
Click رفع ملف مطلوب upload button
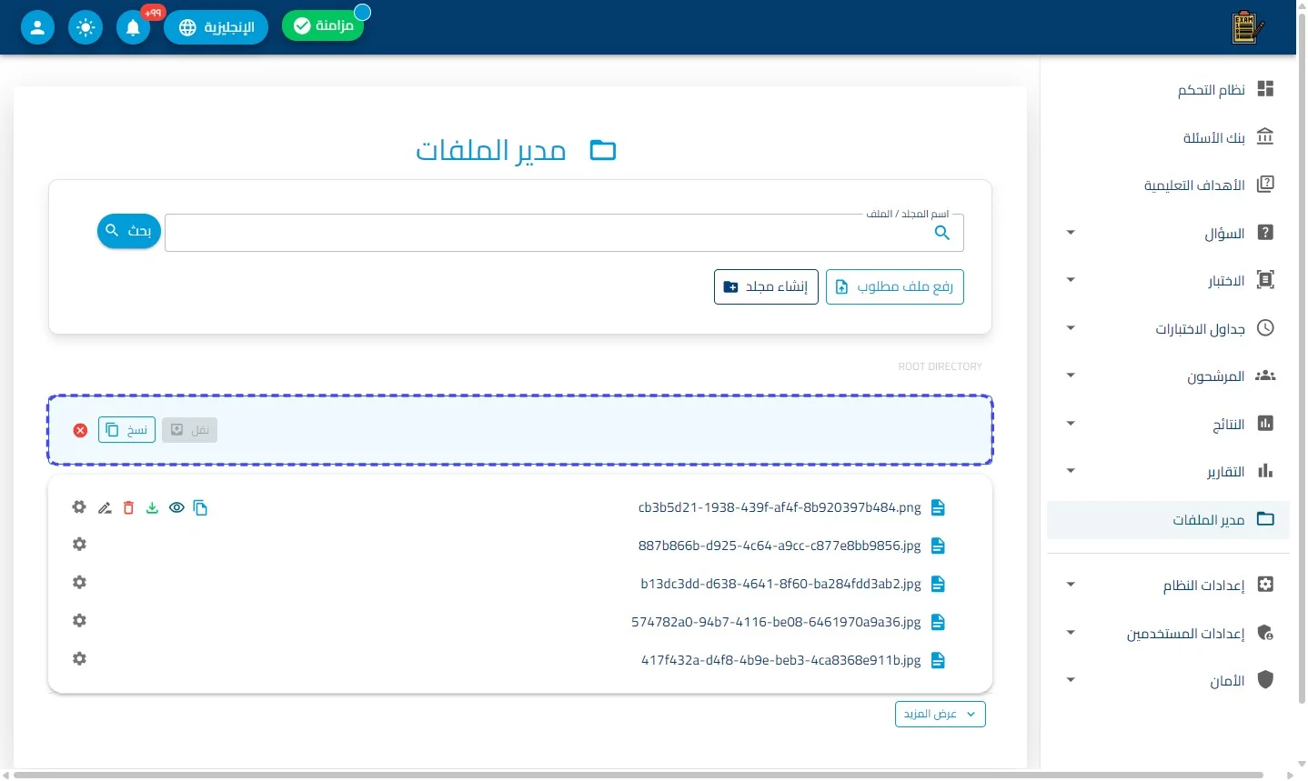895,287
